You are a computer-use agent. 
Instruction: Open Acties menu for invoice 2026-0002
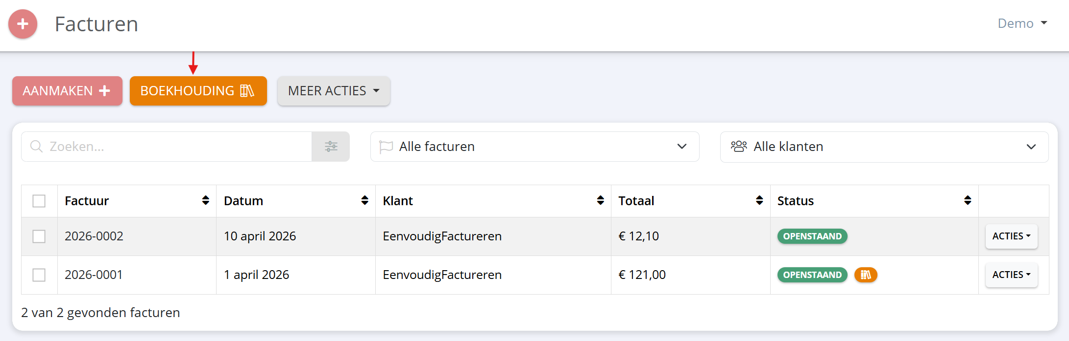(1011, 236)
